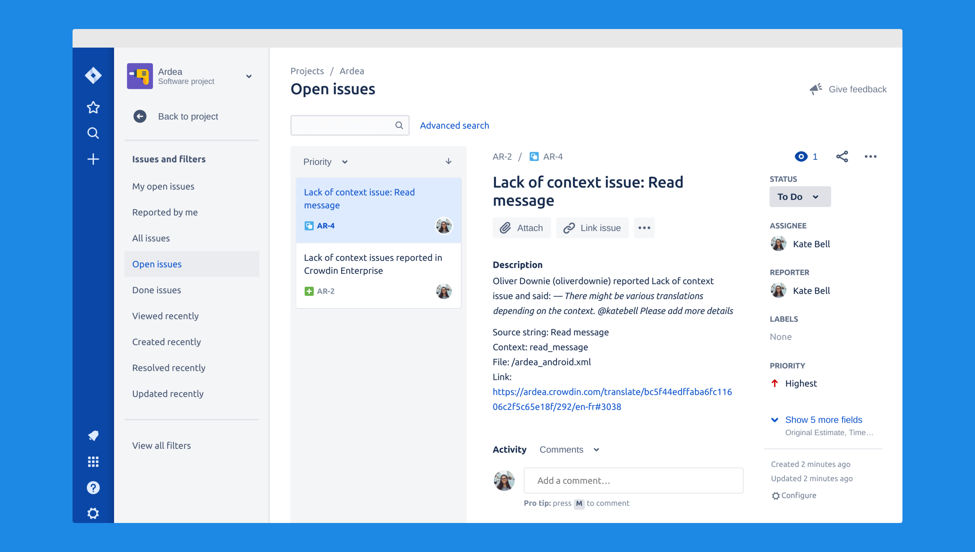Screen dimensions: 975x552
Task: Select Done issues filter
Action: (x=157, y=290)
